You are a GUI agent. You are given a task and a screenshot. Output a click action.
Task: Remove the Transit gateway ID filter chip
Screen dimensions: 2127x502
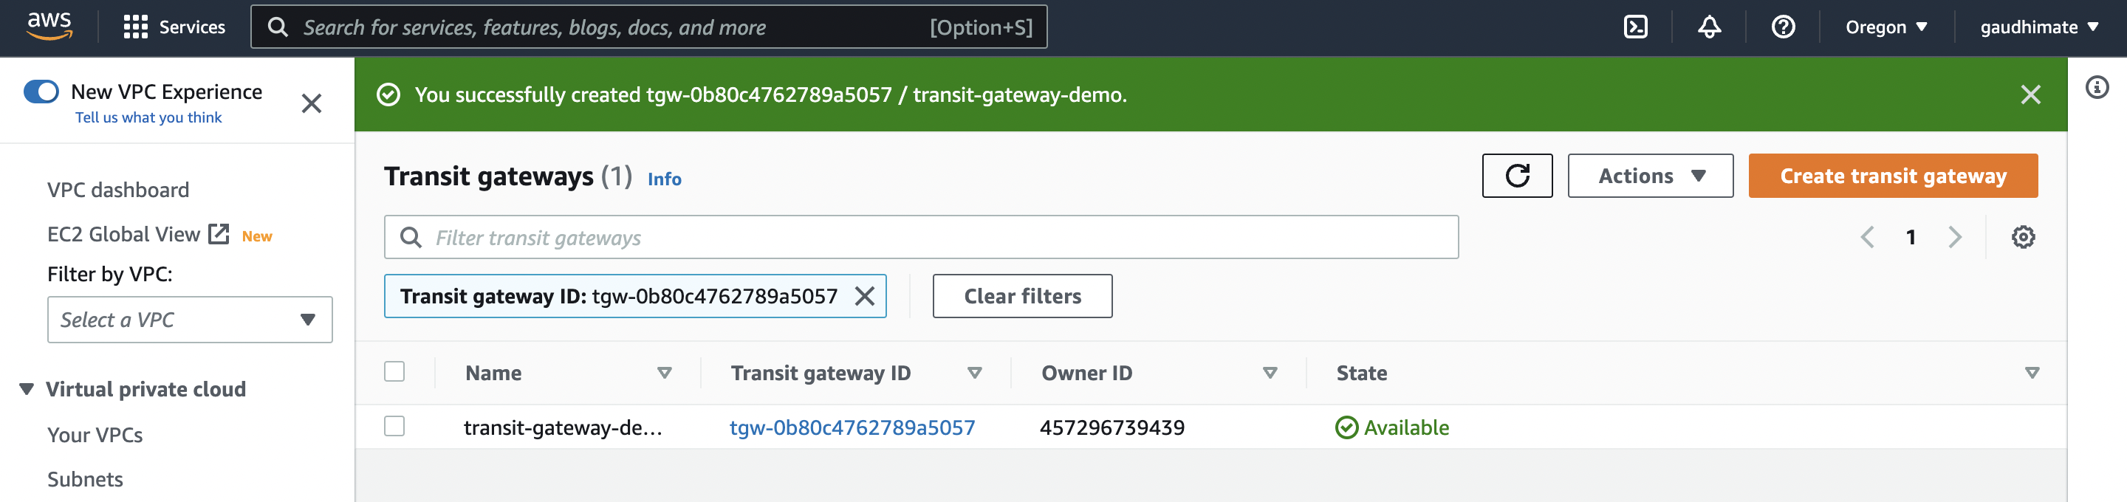(865, 297)
